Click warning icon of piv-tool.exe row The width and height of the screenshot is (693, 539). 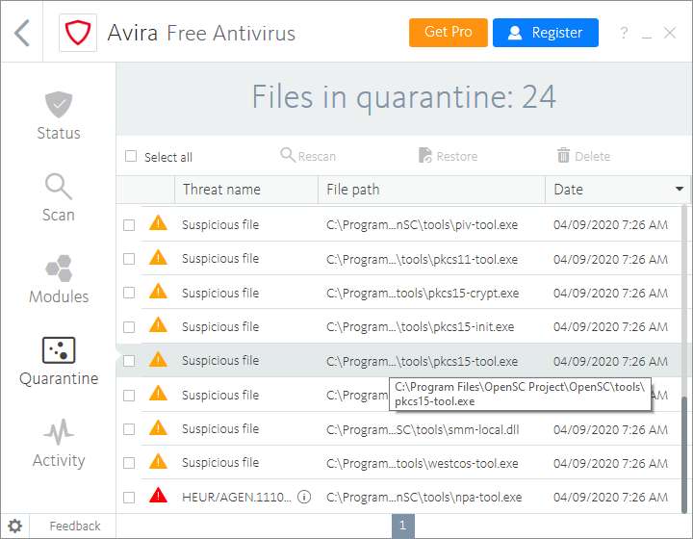(x=158, y=223)
